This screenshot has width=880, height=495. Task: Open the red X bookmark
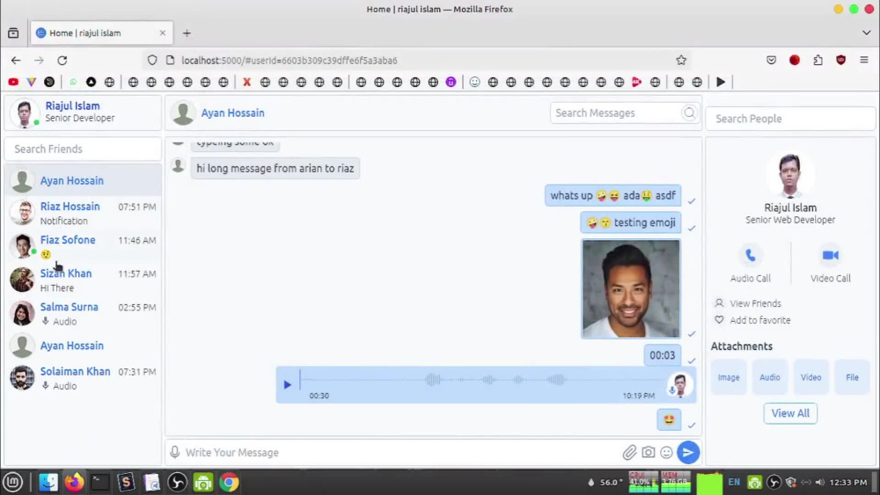coord(246,83)
